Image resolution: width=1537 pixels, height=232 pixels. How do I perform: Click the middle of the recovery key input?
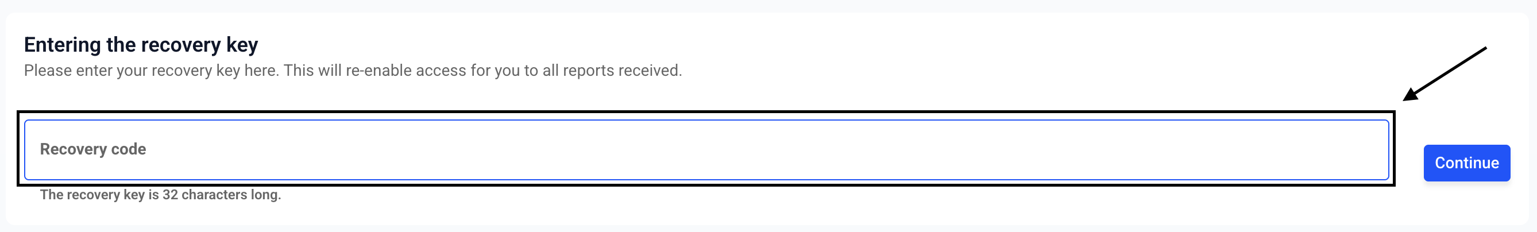click(x=706, y=149)
